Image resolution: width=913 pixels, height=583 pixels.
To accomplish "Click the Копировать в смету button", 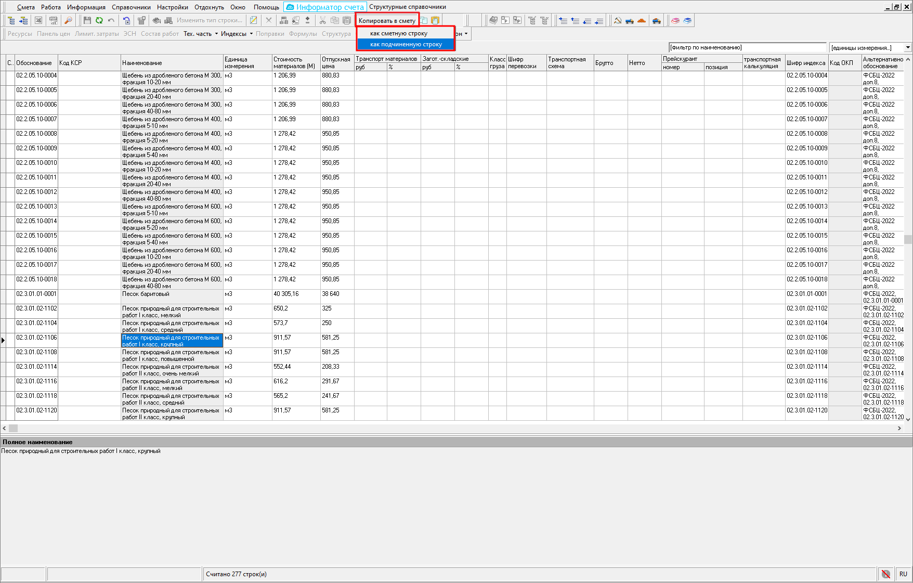I will click(387, 21).
